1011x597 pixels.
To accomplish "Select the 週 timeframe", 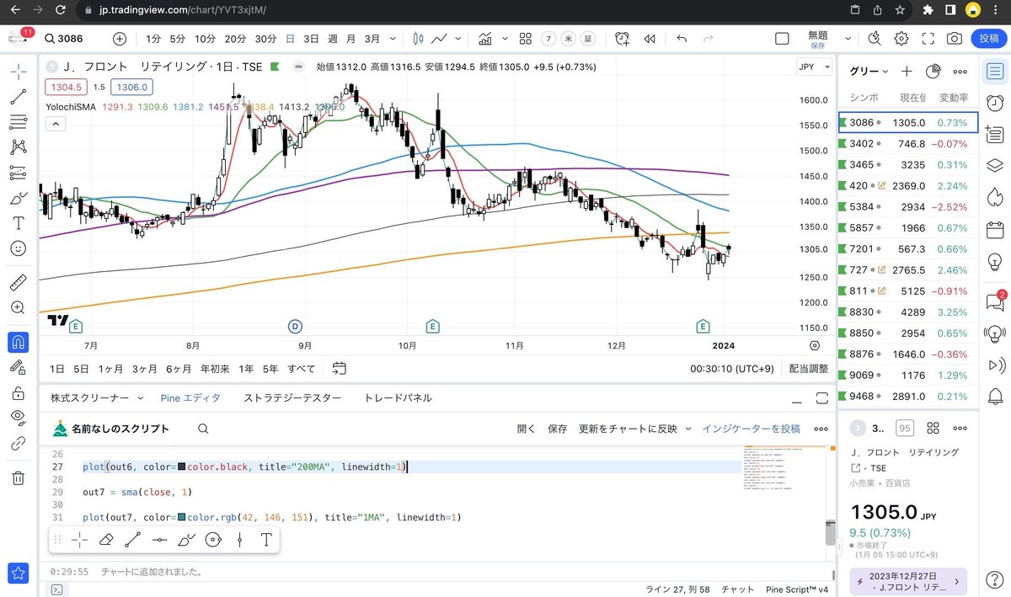I will tap(332, 39).
